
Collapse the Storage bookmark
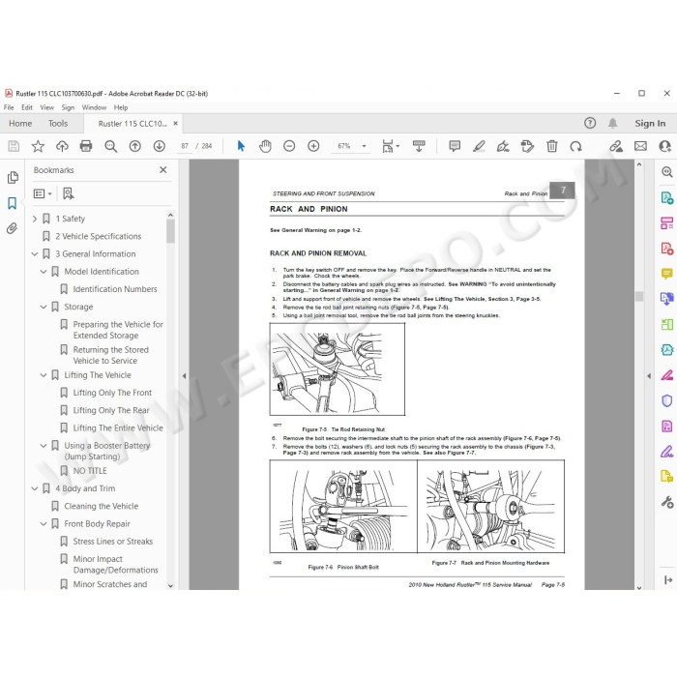[44, 307]
